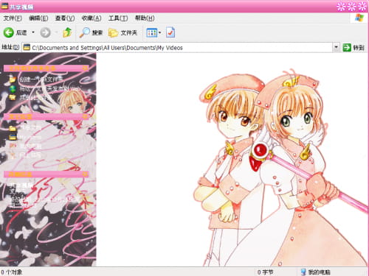Click the grayed Forward arrow button
The width and height of the screenshot is (369, 276).
point(45,32)
